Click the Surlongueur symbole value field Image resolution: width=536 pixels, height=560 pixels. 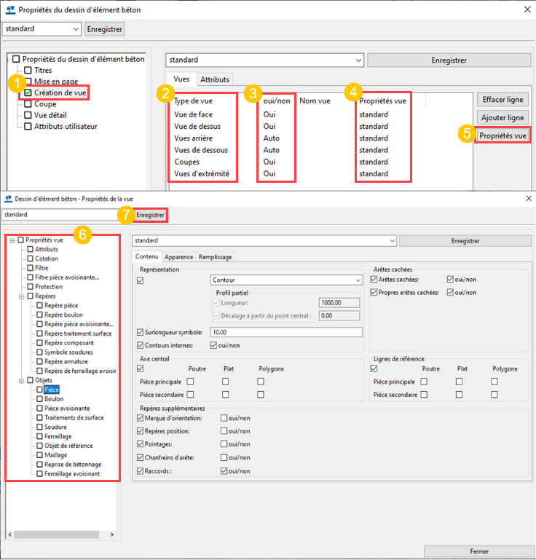point(285,332)
